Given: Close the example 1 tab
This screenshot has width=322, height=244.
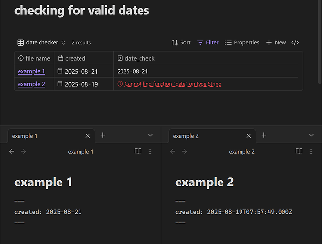Looking at the screenshot, I should point(88,136).
